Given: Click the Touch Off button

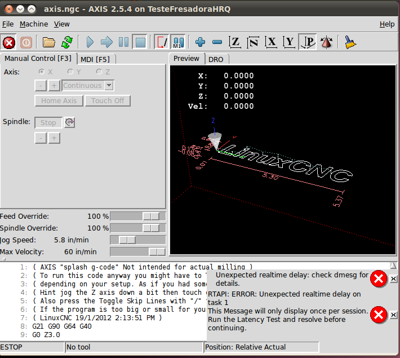Looking at the screenshot, I should (x=108, y=100).
